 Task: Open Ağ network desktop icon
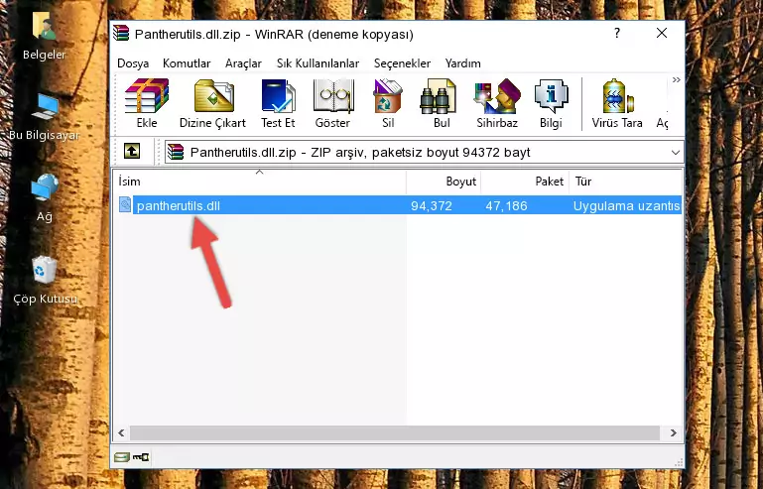click(x=44, y=198)
